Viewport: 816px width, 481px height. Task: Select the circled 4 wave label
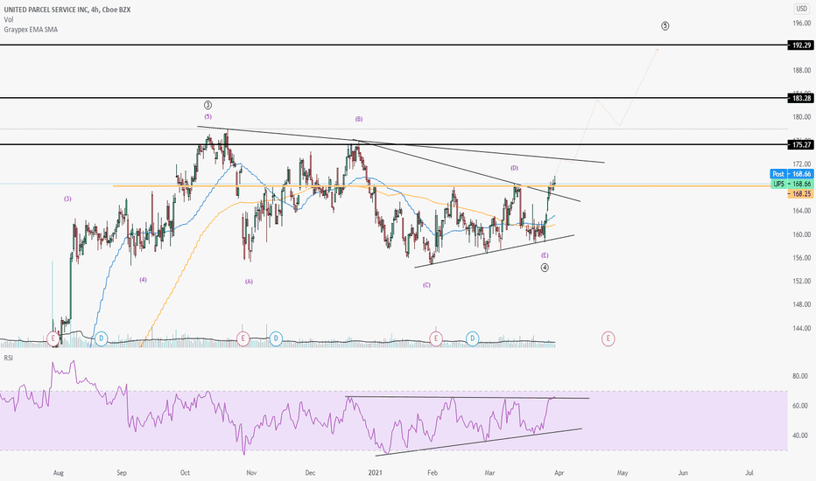pyautogui.click(x=545, y=268)
